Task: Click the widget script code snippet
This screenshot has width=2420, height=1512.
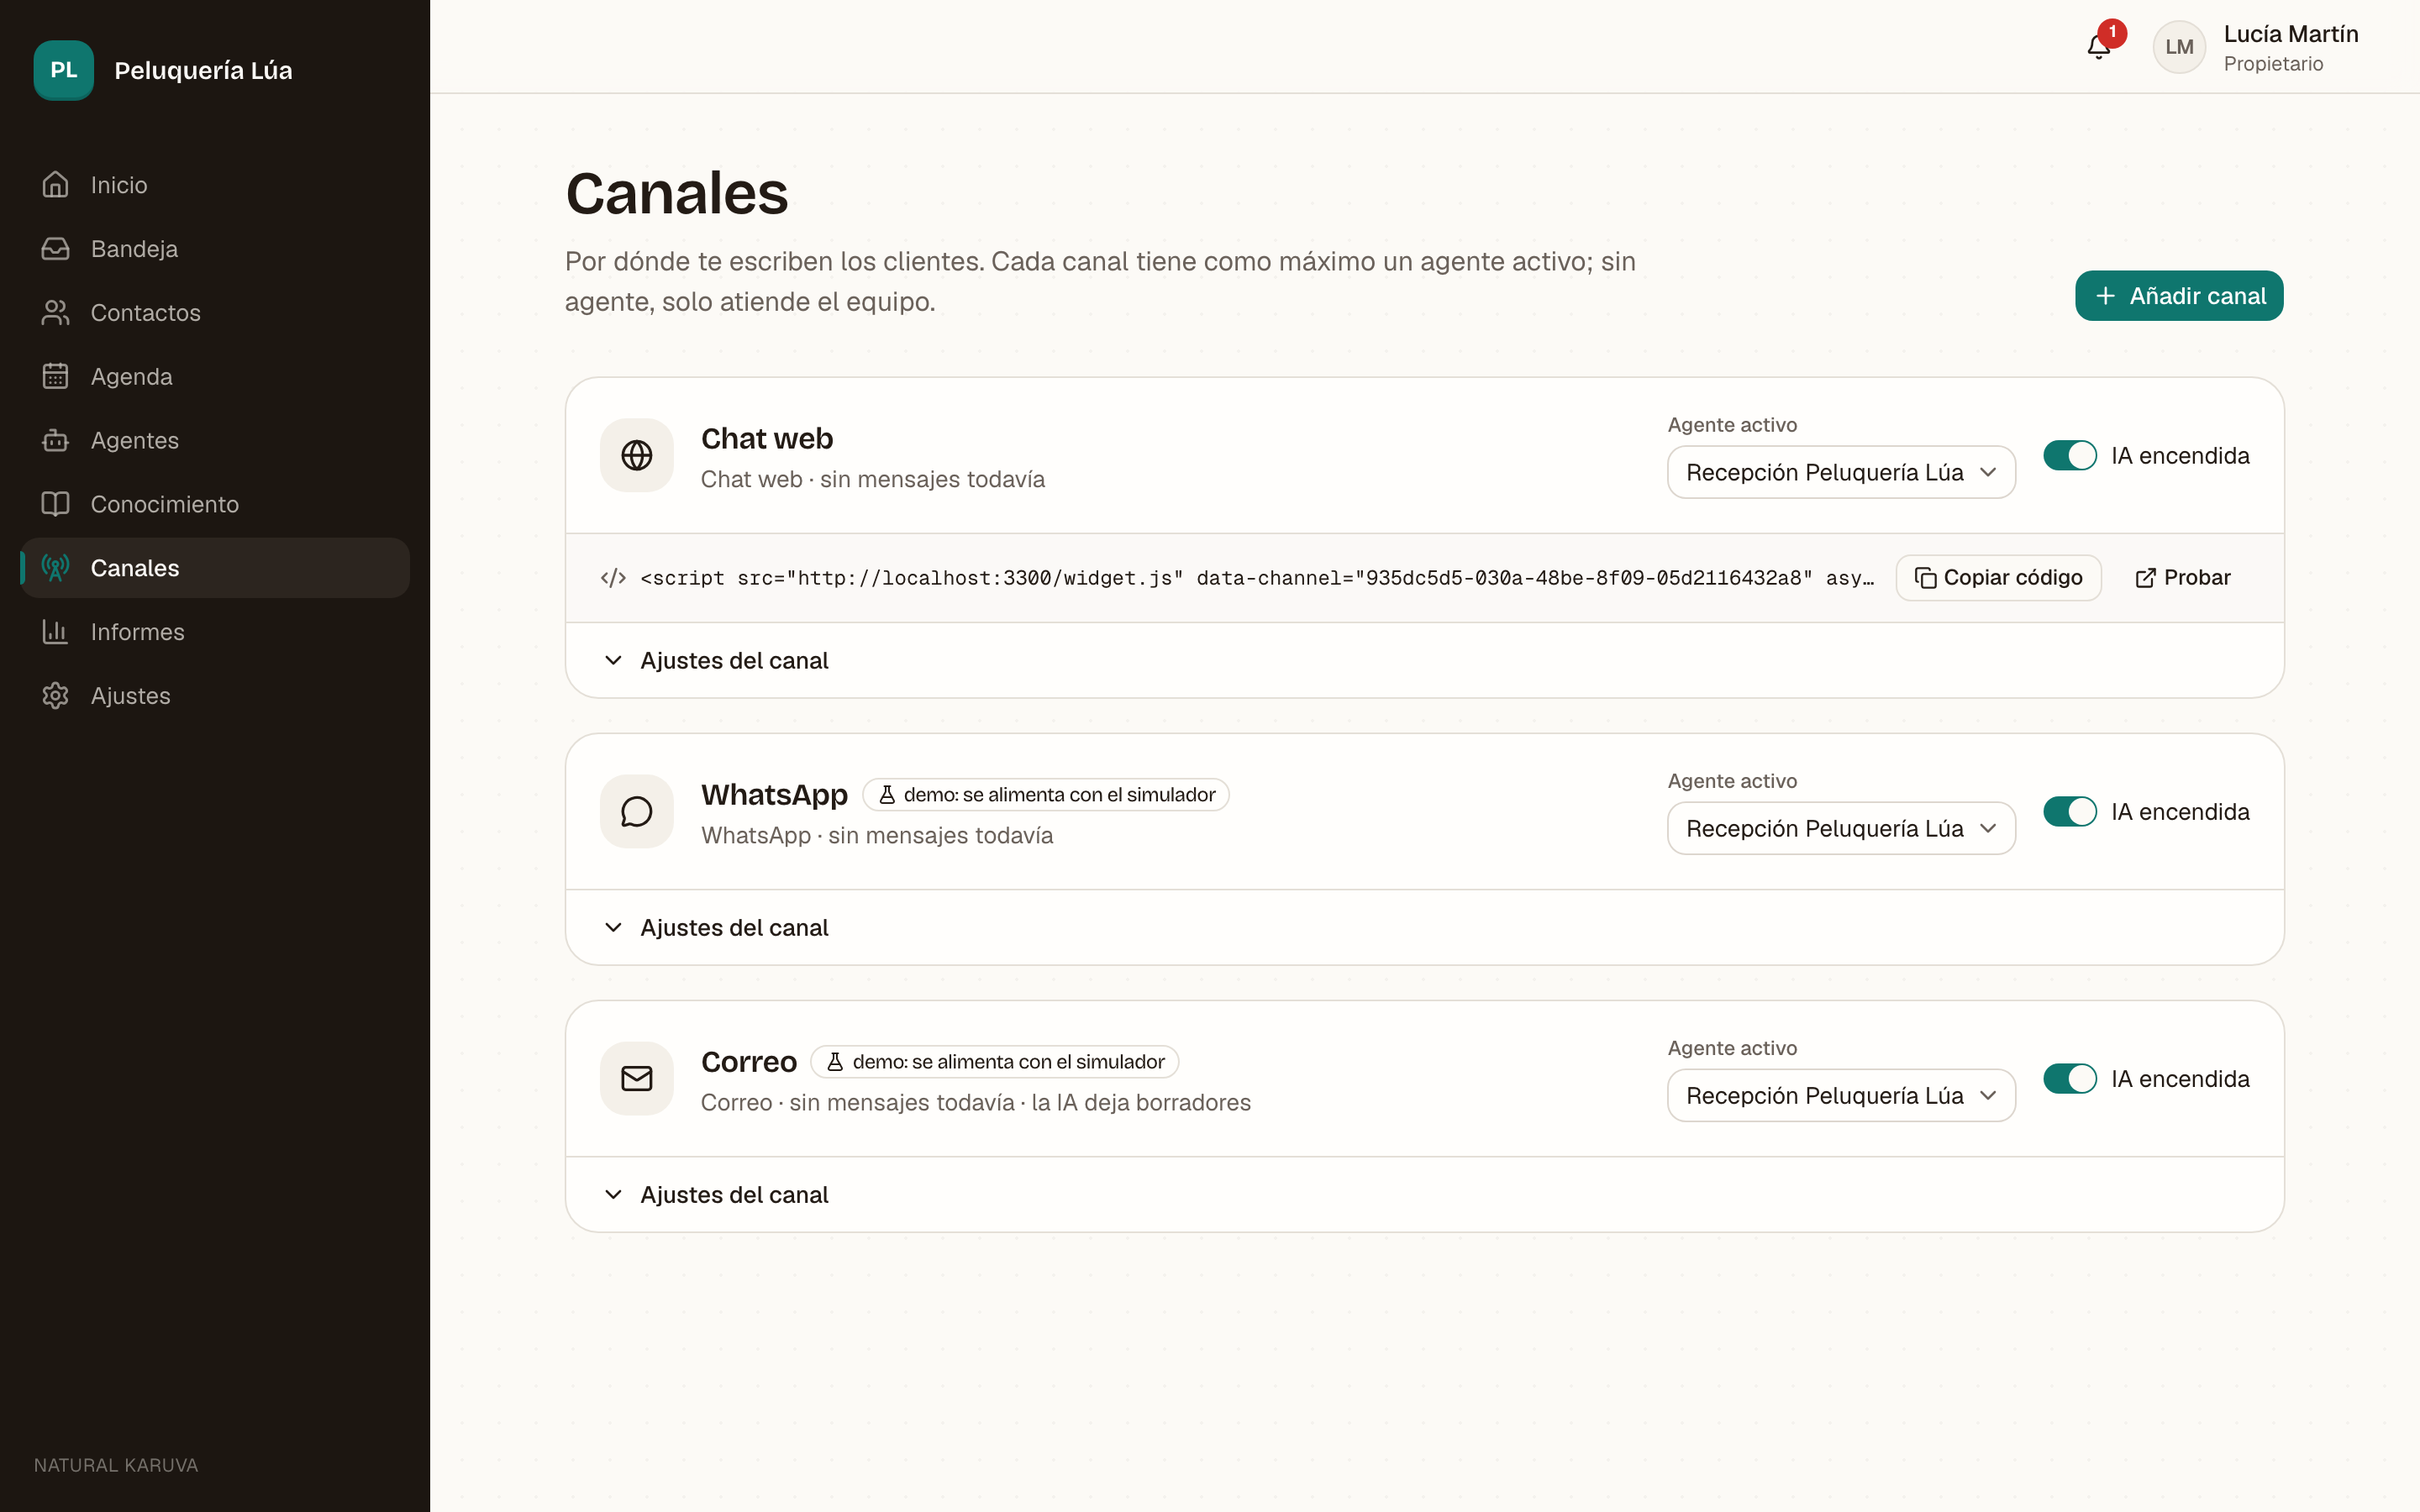Action: [x=1257, y=578]
